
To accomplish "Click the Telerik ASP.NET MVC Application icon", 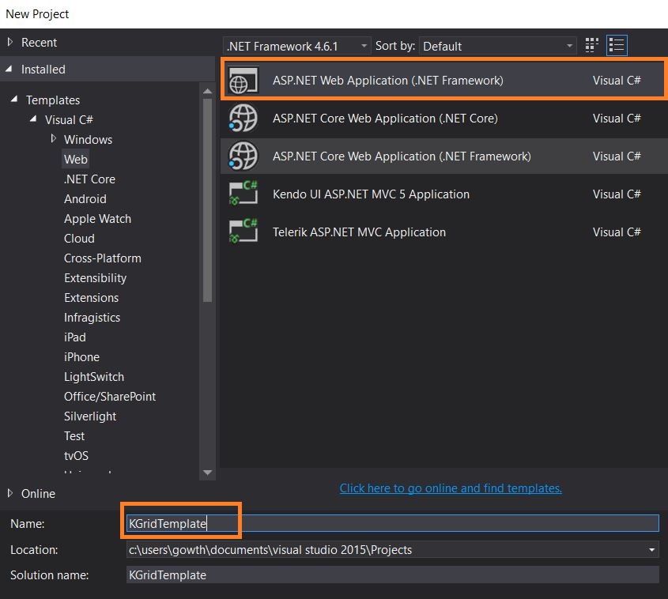I will click(242, 232).
